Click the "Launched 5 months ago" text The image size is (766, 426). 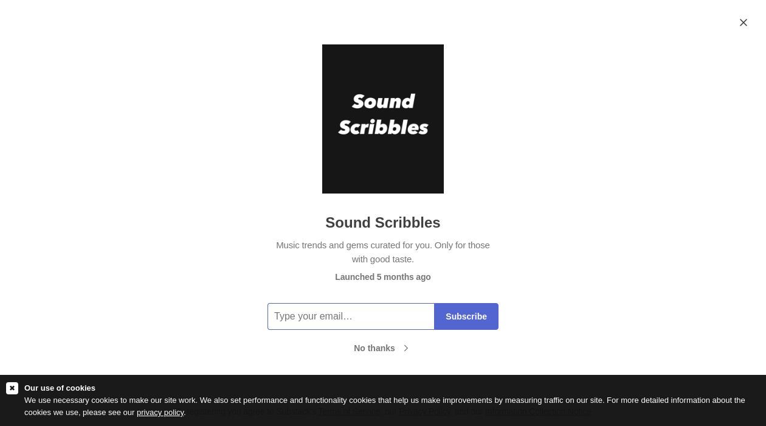click(383, 277)
